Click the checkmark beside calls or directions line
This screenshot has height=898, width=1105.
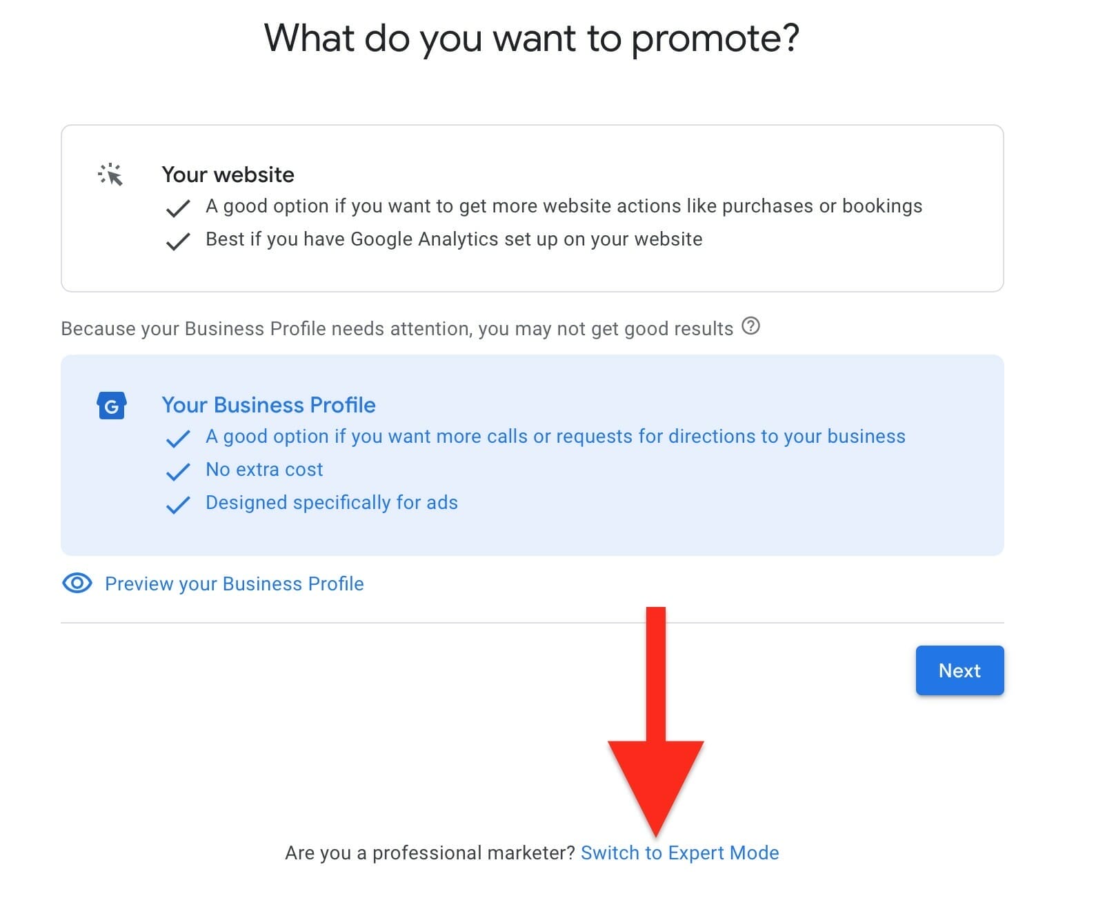coord(178,438)
